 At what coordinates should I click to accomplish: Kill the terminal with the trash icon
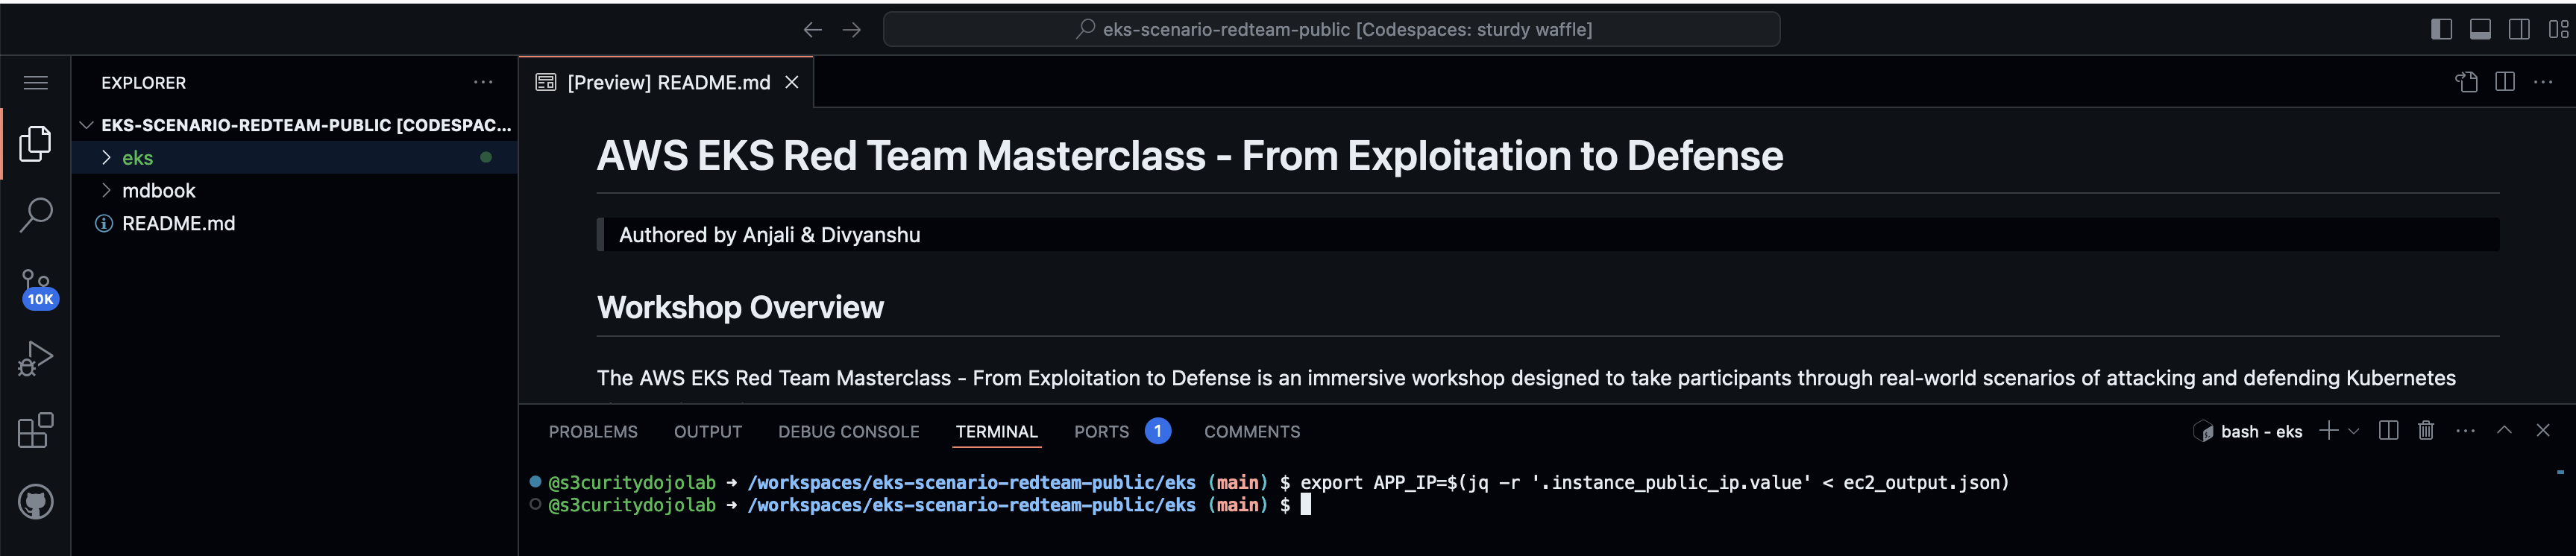(x=2426, y=431)
